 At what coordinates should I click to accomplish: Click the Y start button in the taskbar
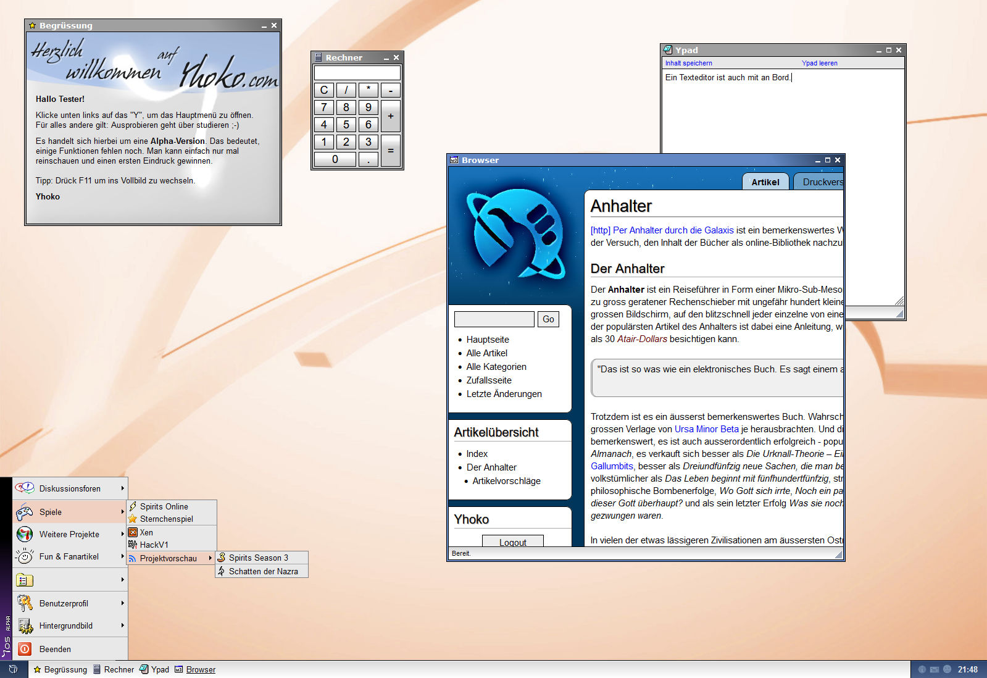[13, 669]
